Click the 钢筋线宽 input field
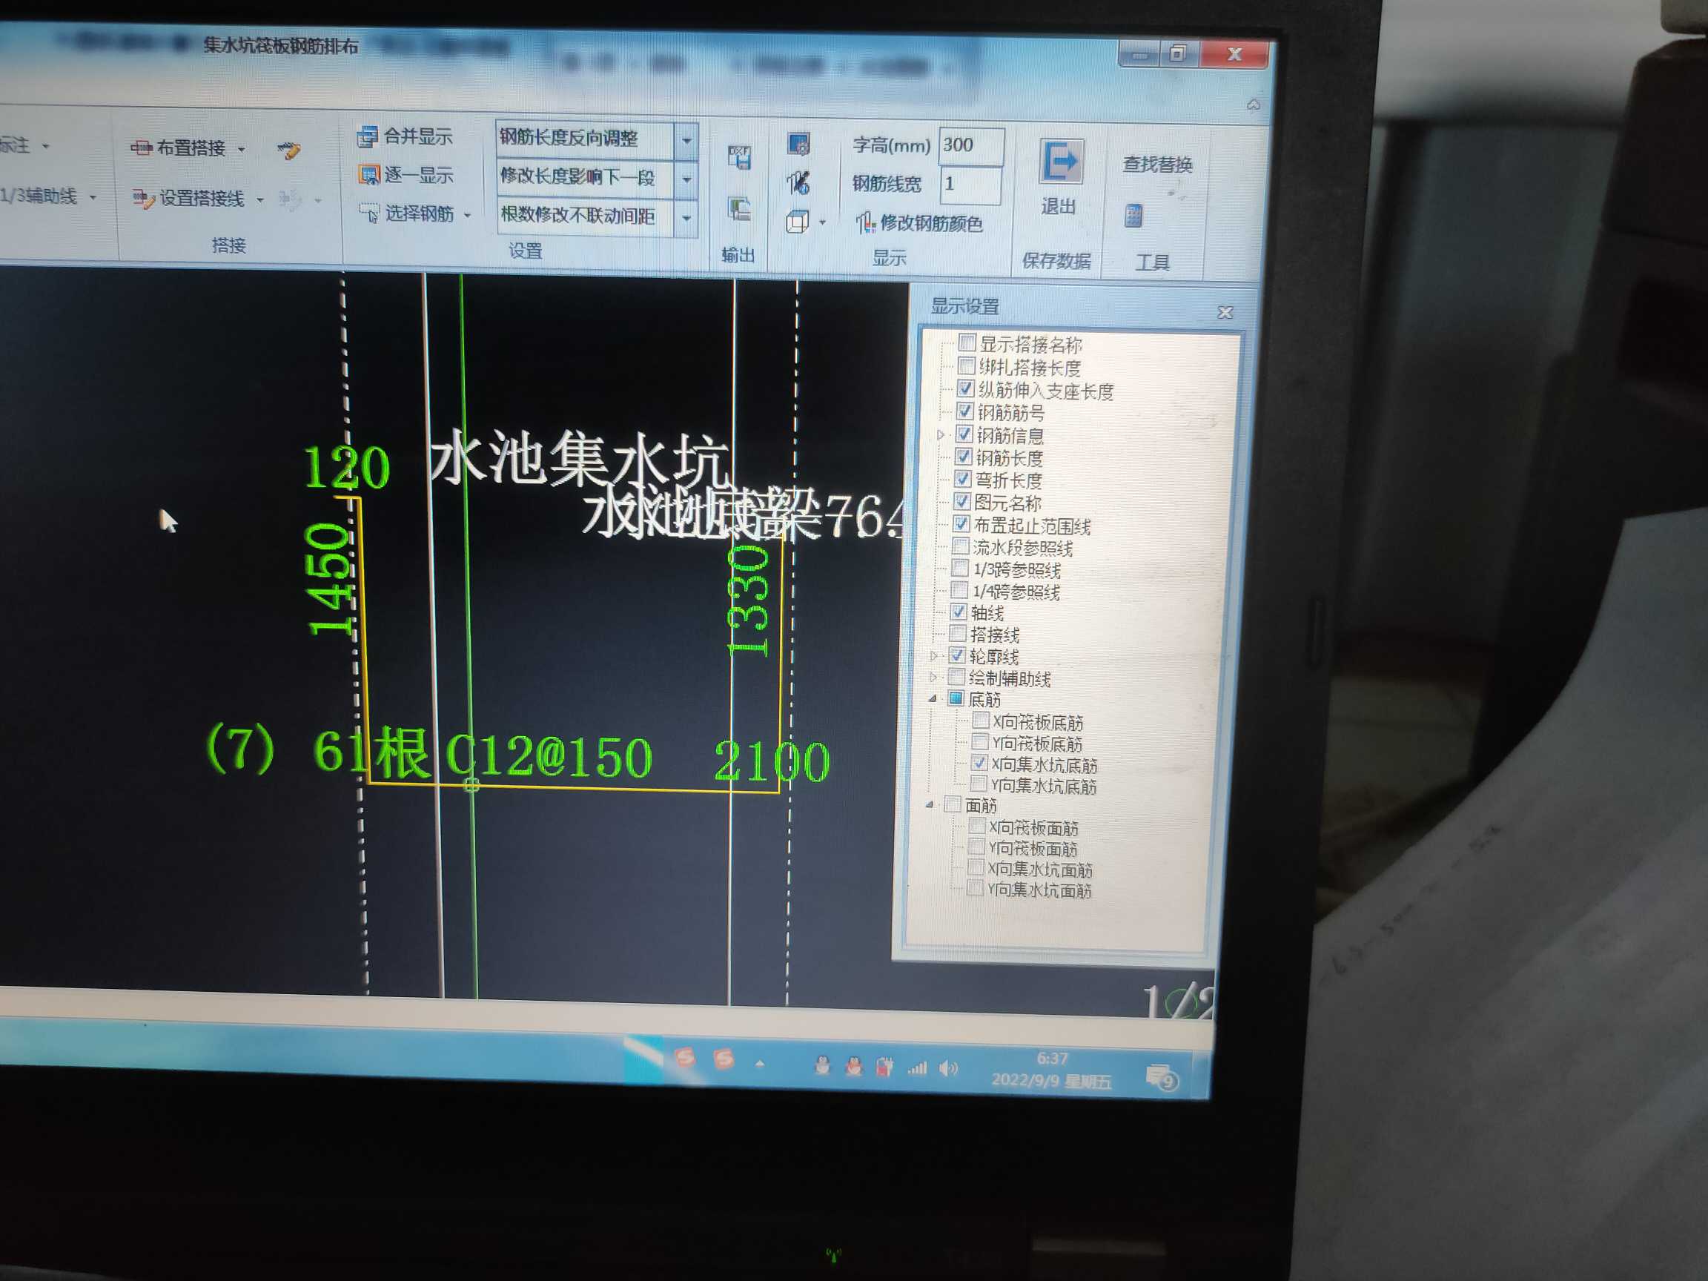 [970, 185]
